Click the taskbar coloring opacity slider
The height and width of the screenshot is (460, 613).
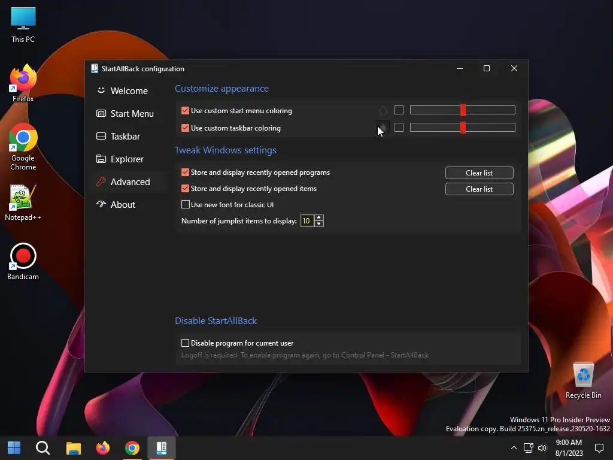pos(463,127)
